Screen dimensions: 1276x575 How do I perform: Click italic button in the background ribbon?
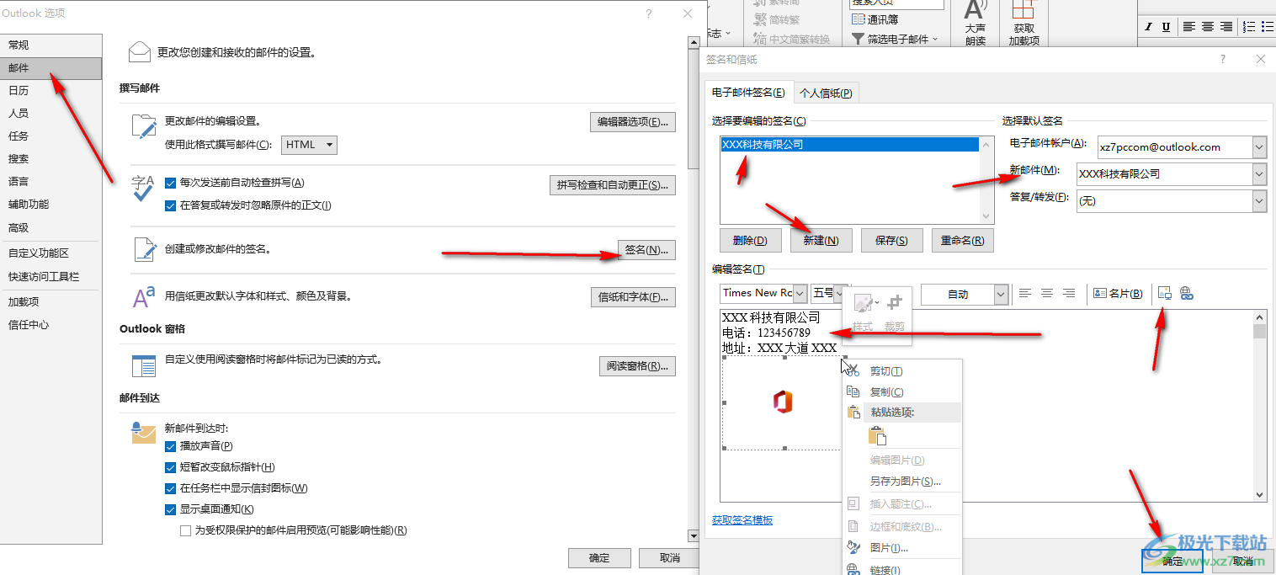pos(1149,27)
